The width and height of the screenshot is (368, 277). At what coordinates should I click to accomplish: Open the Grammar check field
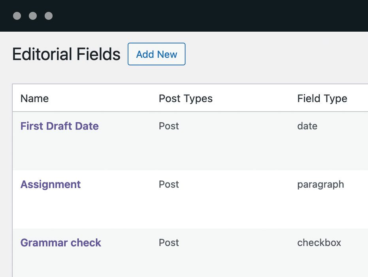(61, 243)
